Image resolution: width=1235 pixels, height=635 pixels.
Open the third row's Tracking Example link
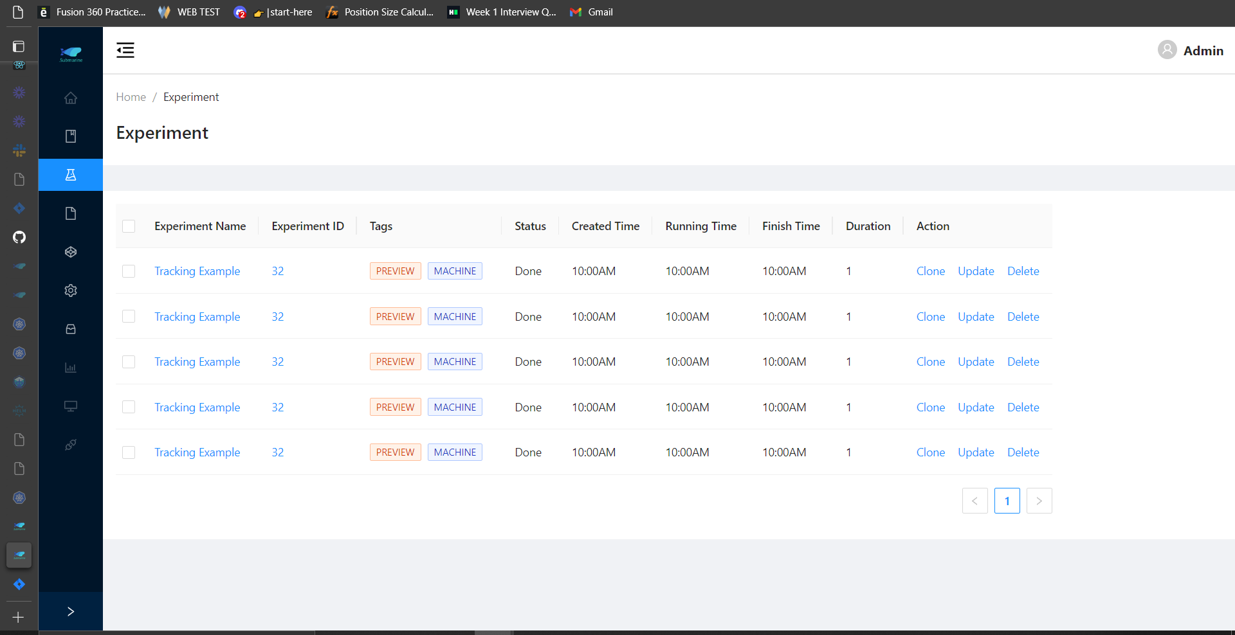tap(197, 362)
